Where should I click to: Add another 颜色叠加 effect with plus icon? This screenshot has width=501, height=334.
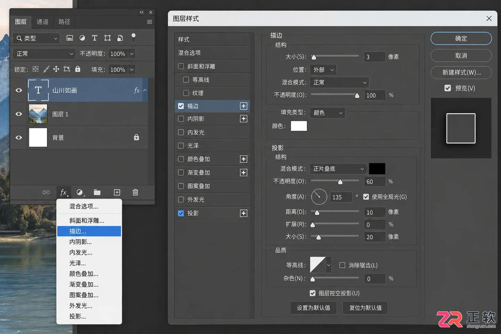(244, 159)
